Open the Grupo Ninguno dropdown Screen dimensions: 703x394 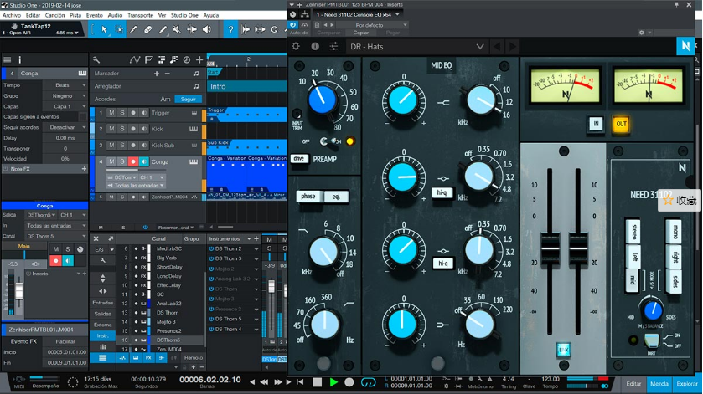click(65, 96)
